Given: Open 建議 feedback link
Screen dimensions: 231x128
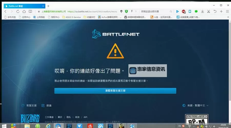Looking at the screenshot, I should [46, 105].
